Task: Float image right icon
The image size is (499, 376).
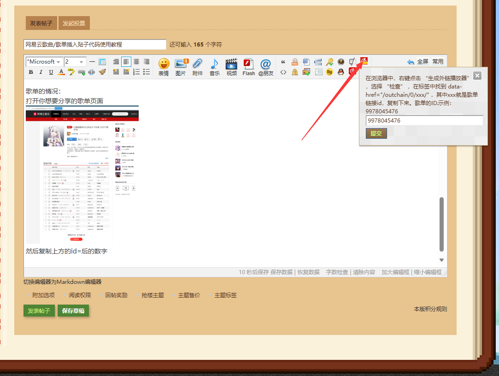Action: pyautogui.click(x=126, y=71)
